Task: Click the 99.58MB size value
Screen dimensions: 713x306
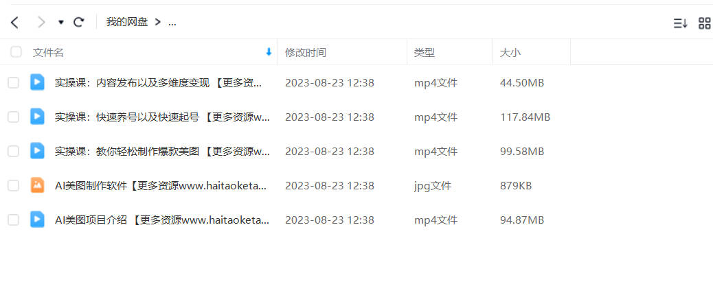Action: (522, 151)
